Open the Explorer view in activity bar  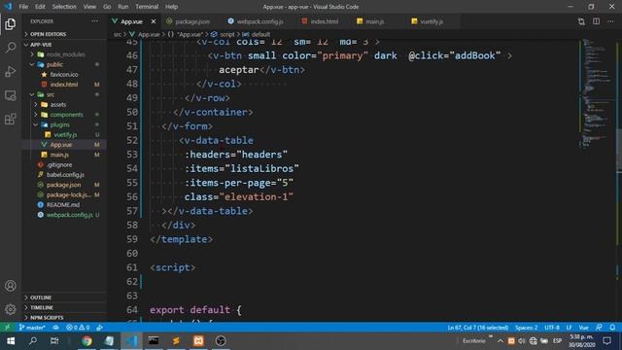(x=11, y=24)
